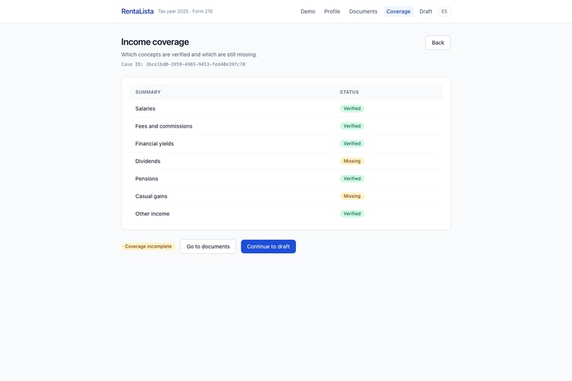Image resolution: width=572 pixels, height=381 pixels.
Task: Switch language with the ES button
Action: coord(444,11)
